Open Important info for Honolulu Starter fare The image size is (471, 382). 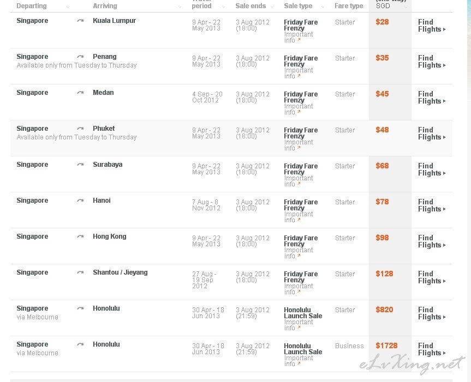coord(299,325)
